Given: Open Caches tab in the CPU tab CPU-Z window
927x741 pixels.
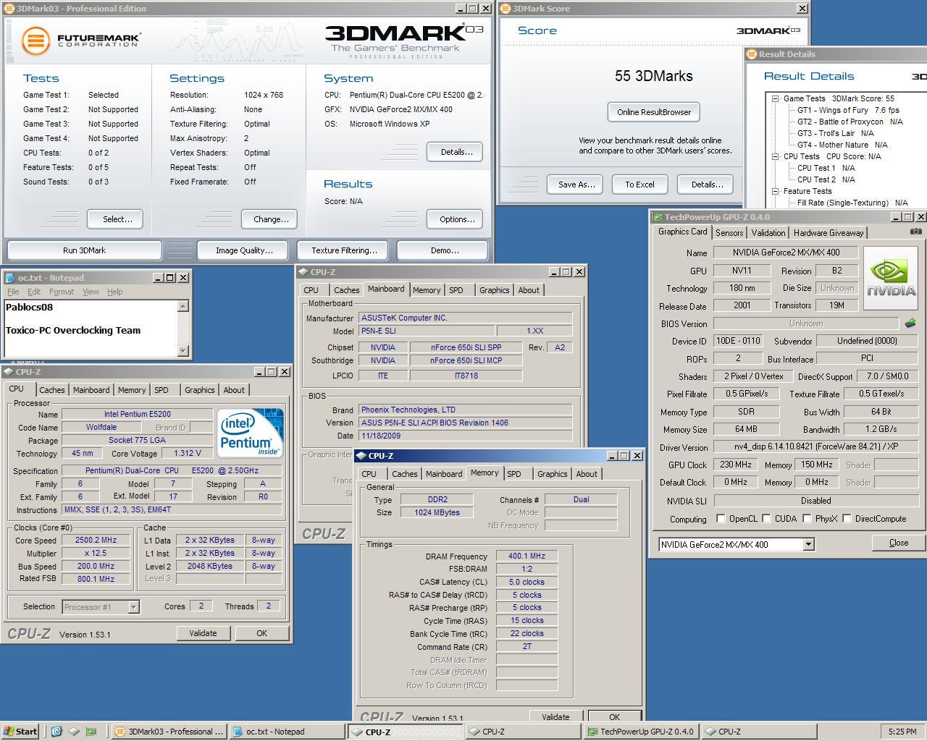Looking at the screenshot, I should pos(52,390).
